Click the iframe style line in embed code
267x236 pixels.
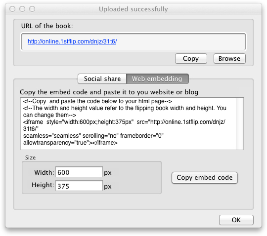click(124, 122)
